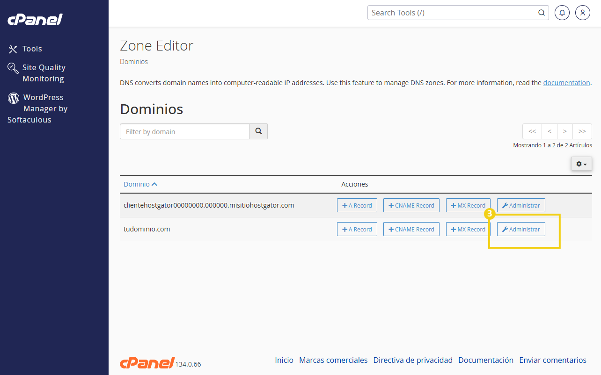The image size is (601, 375).
Task: Open Marcas comerciales footer link
Action: 333,360
